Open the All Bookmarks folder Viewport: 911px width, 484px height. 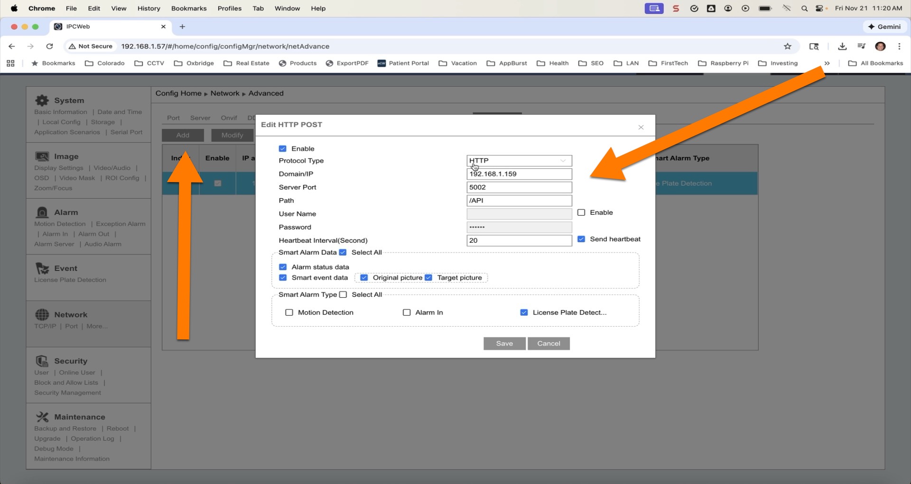tap(875, 64)
